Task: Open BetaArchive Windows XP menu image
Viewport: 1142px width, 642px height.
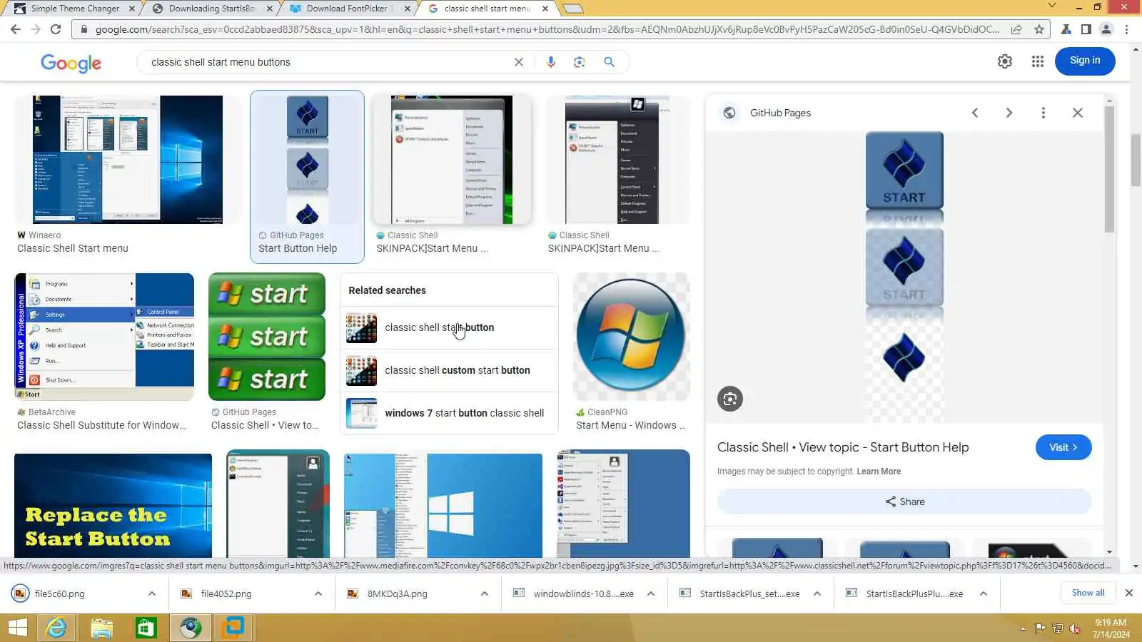Action: pos(104,337)
